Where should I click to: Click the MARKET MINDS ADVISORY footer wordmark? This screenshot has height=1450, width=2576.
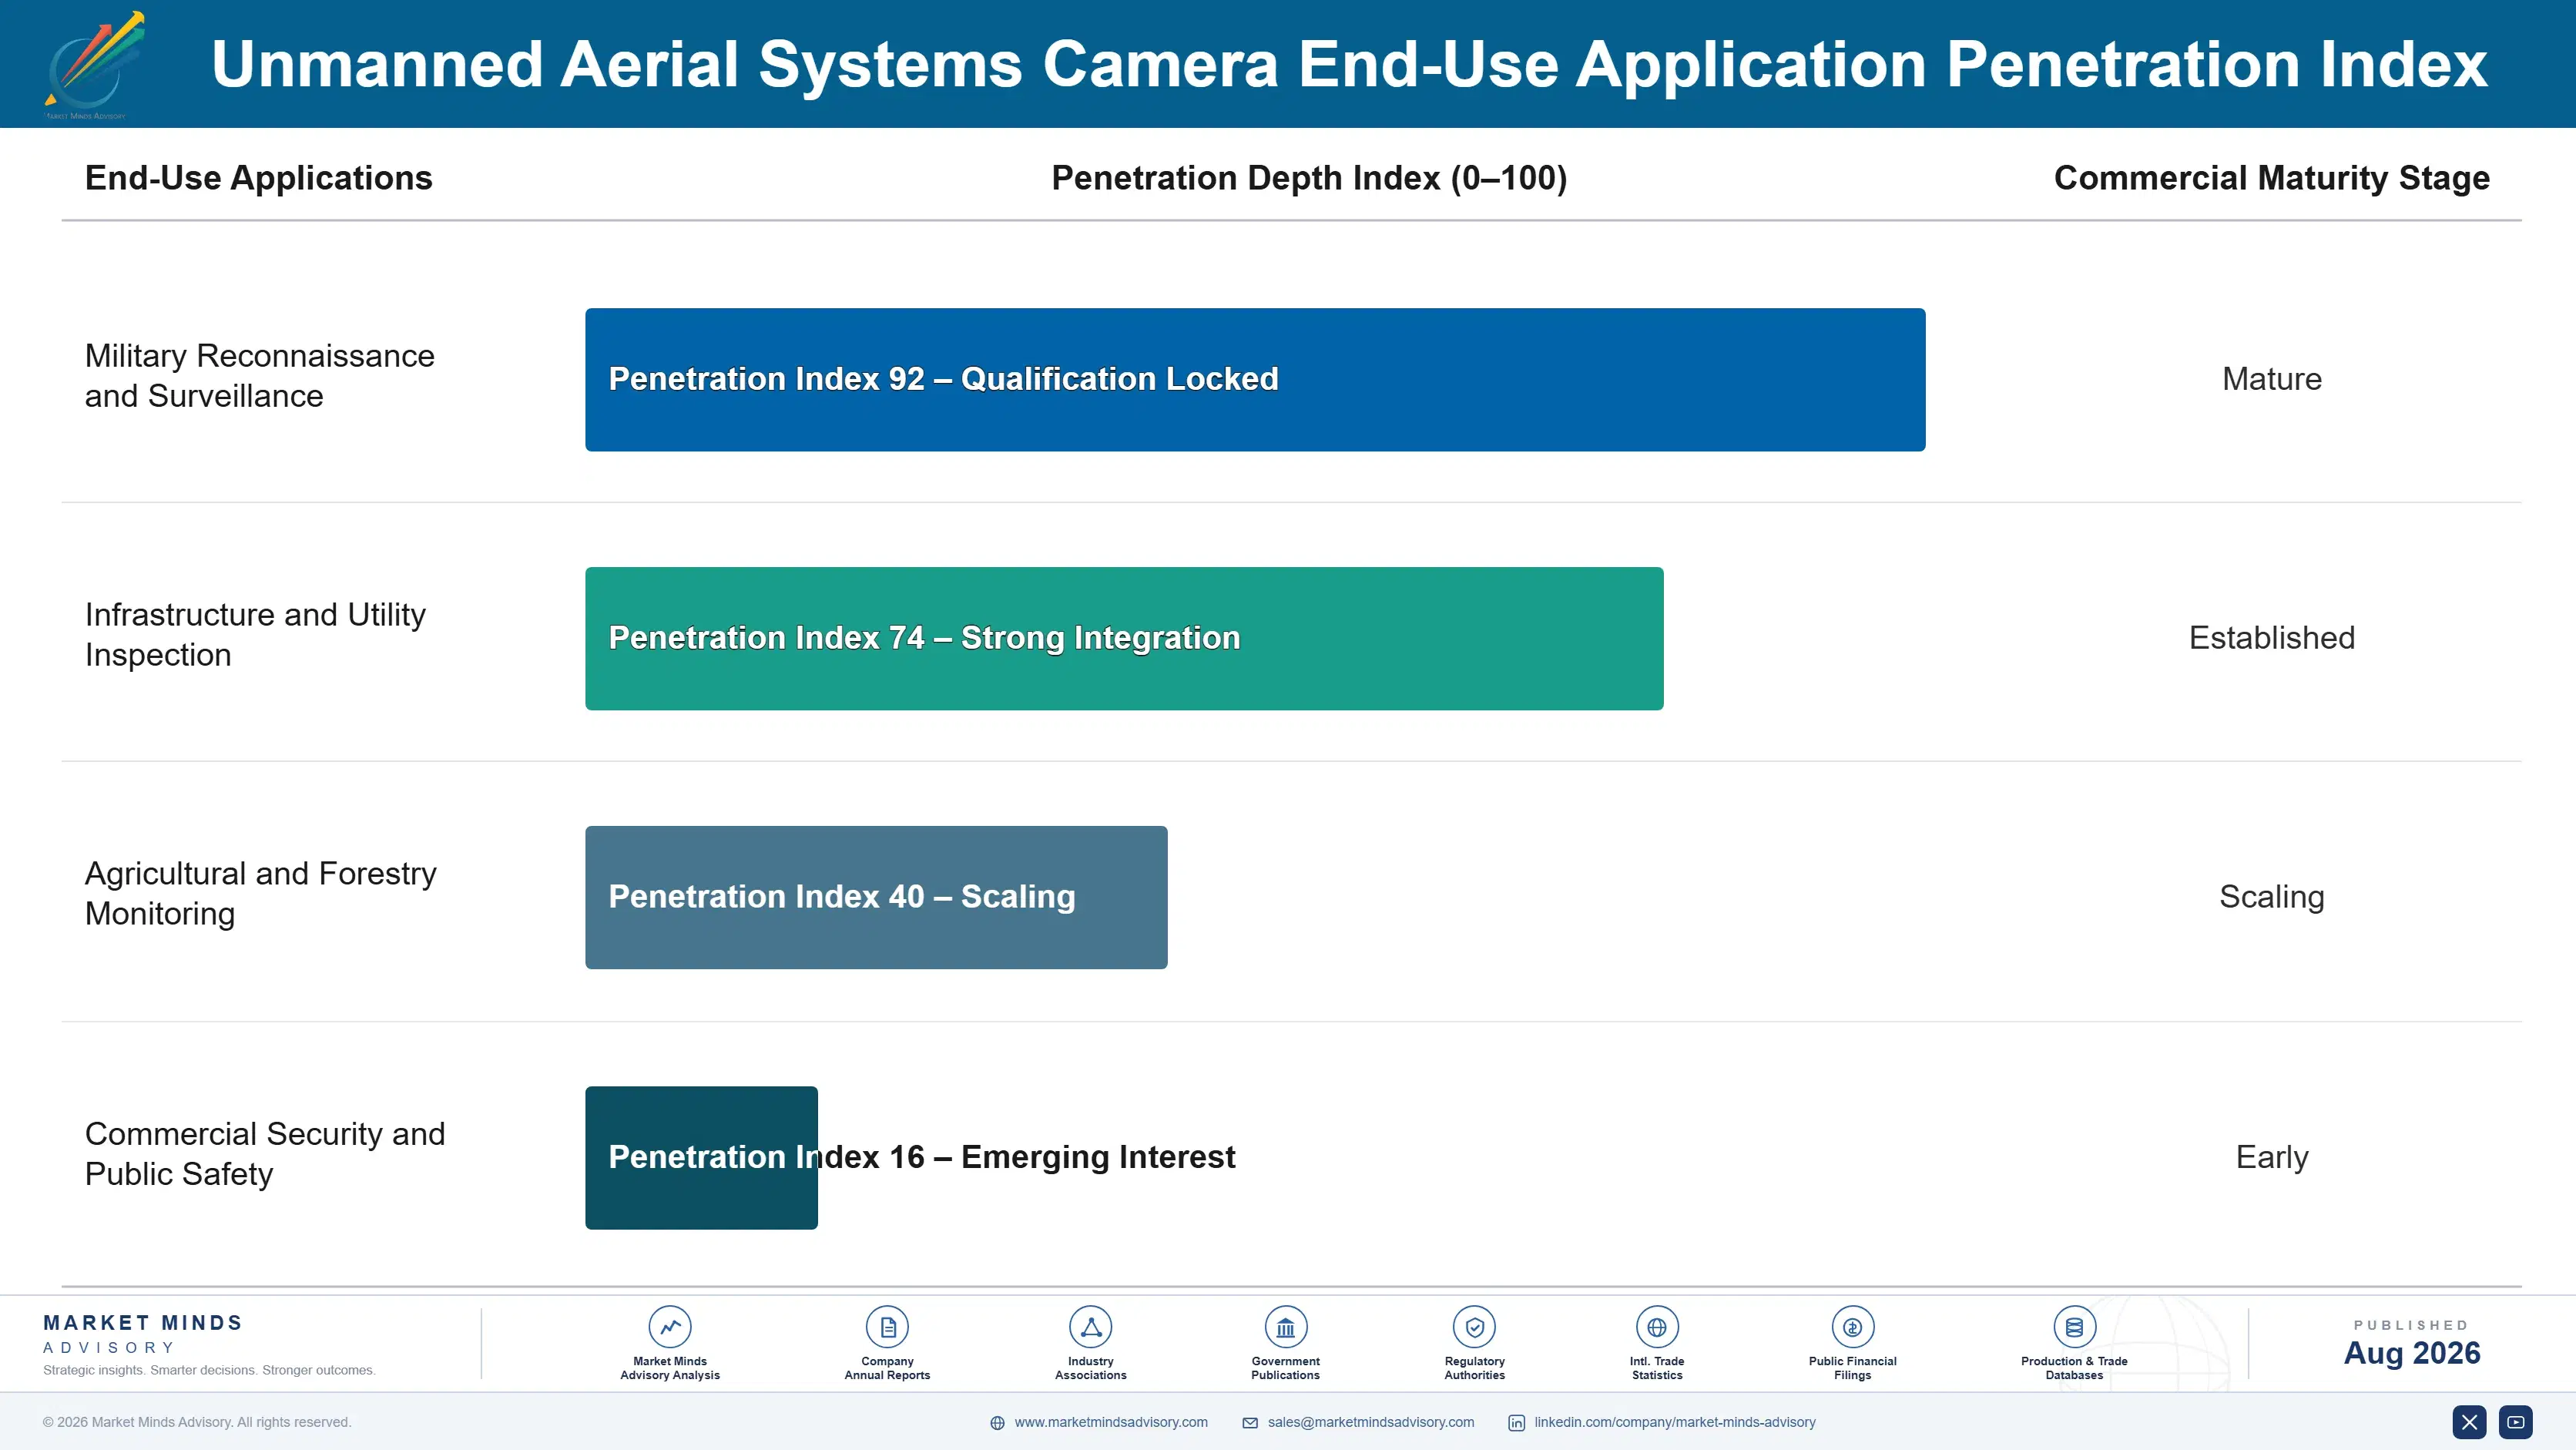[143, 1334]
